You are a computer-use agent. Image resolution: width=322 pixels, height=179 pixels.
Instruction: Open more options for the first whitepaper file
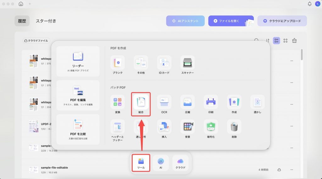coord(291,61)
